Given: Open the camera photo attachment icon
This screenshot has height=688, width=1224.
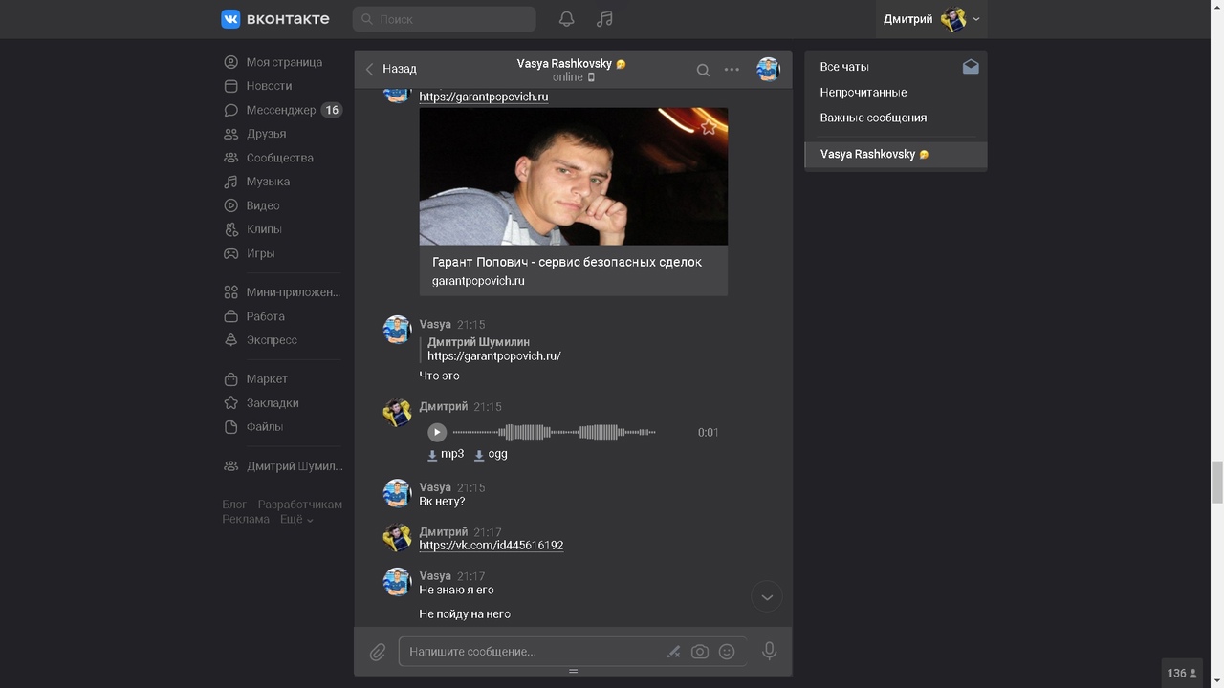Looking at the screenshot, I should tap(700, 652).
